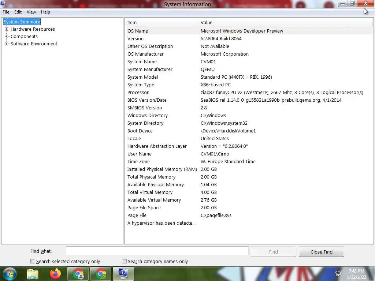Click the QEMU manufacturer value
The image size is (375, 281).
(208, 69)
